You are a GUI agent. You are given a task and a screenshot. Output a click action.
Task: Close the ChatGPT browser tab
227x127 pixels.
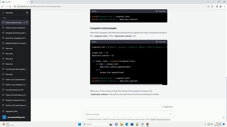[27, 2]
